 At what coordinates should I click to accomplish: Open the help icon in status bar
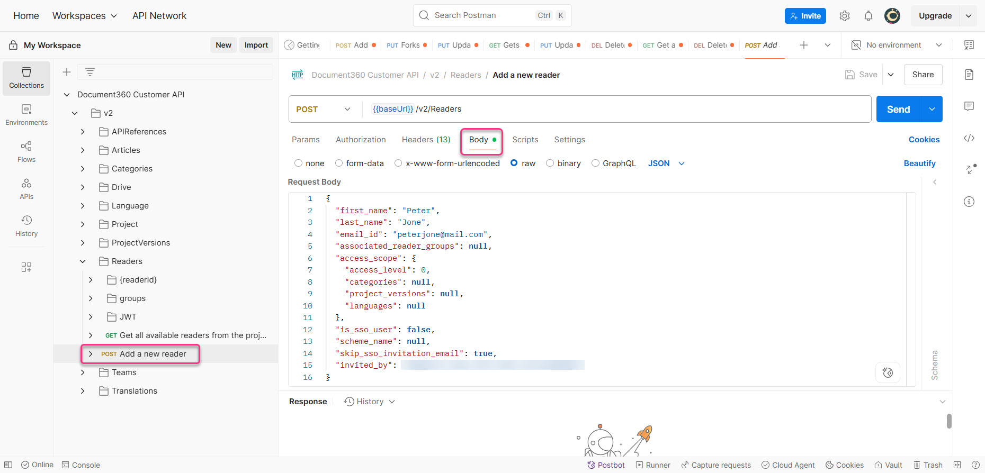[975, 465]
